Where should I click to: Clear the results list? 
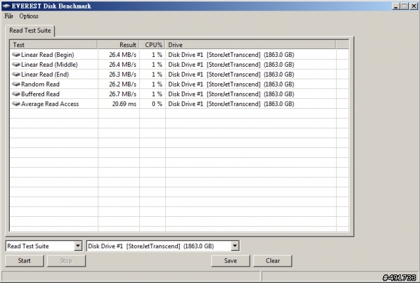point(273,261)
